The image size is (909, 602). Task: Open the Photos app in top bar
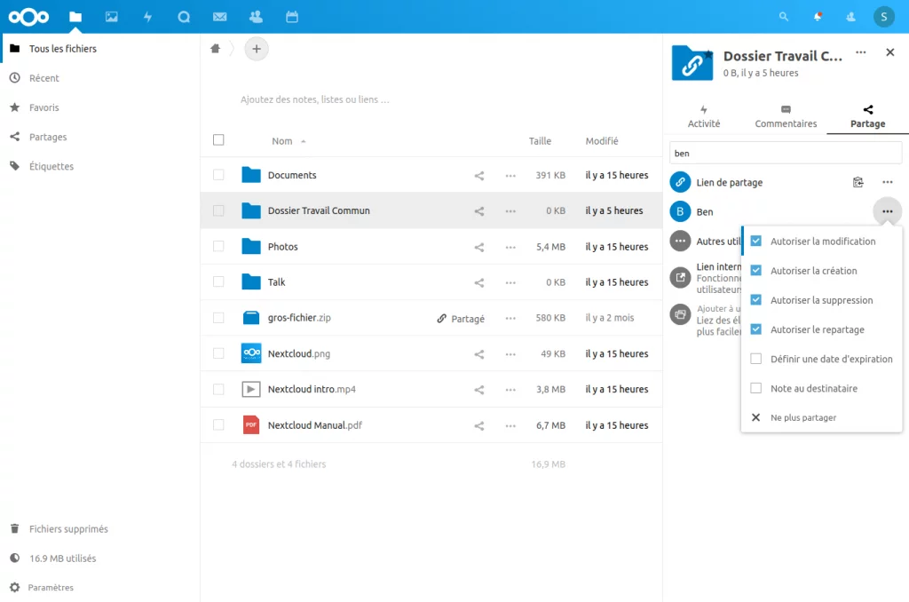[111, 17]
